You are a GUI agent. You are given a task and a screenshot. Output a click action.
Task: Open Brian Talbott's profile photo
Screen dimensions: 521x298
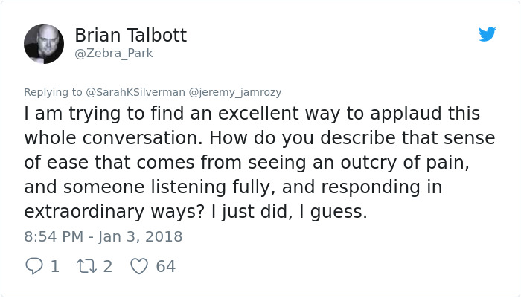coord(44,44)
